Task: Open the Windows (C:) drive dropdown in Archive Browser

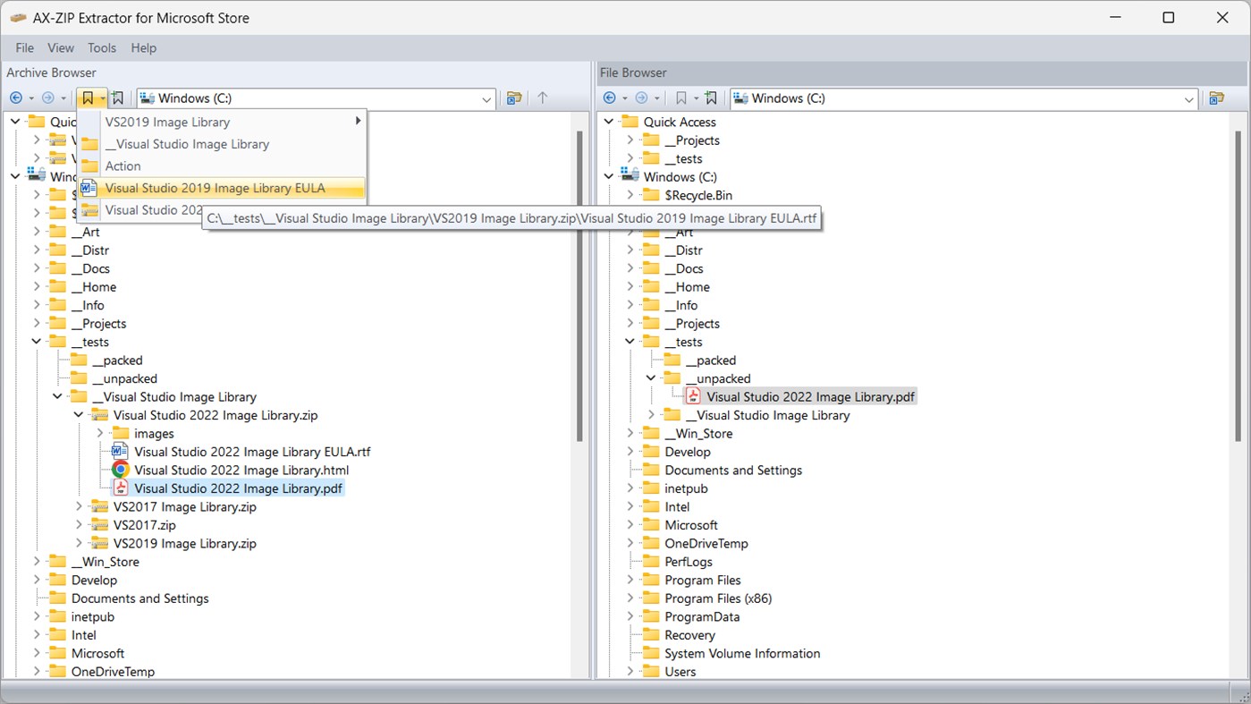Action: click(486, 98)
